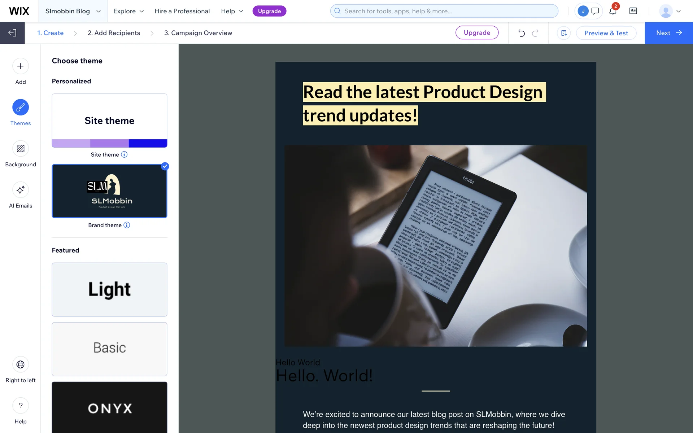The height and width of the screenshot is (433, 693).
Task: Open the Background panel icon
Action: pos(21,149)
